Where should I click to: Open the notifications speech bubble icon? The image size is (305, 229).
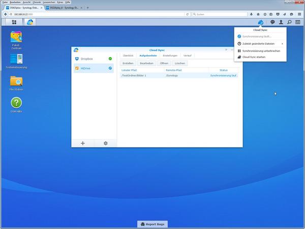click(x=272, y=22)
